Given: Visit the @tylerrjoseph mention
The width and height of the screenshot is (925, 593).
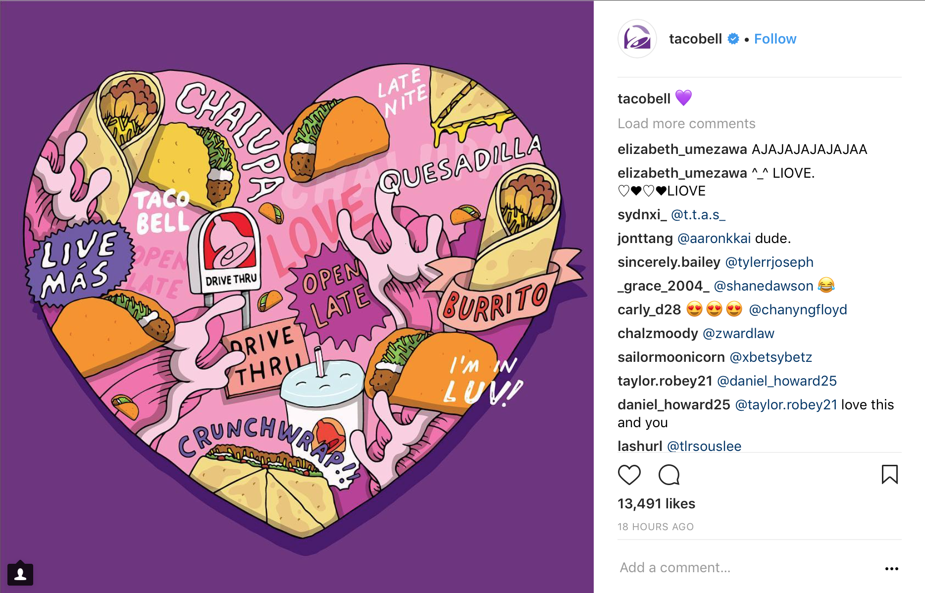Looking at the screenshot, I should [769, 262].
